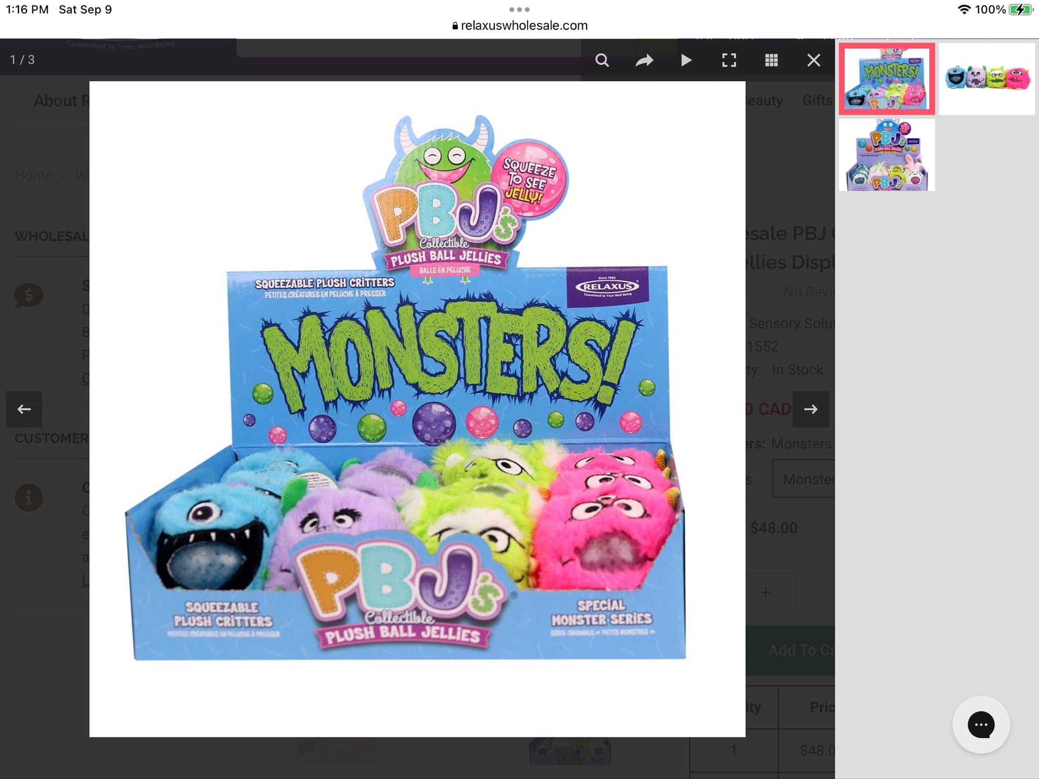The image size is (1039, 779).
Task: Select the Monsters display box thumbnail
Action: (x=887, y=79)
